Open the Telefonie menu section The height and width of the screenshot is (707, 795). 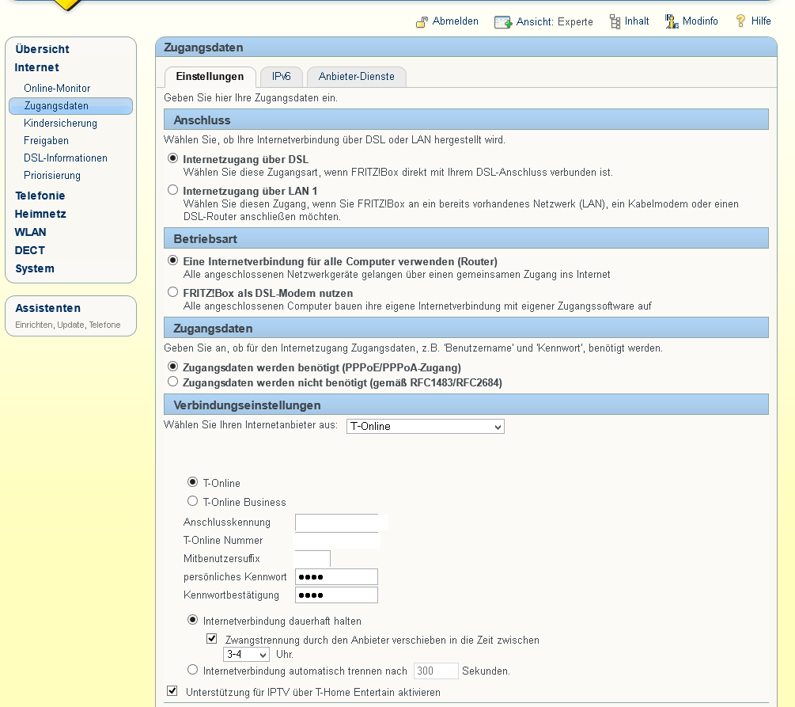click(x=40, y=196)
